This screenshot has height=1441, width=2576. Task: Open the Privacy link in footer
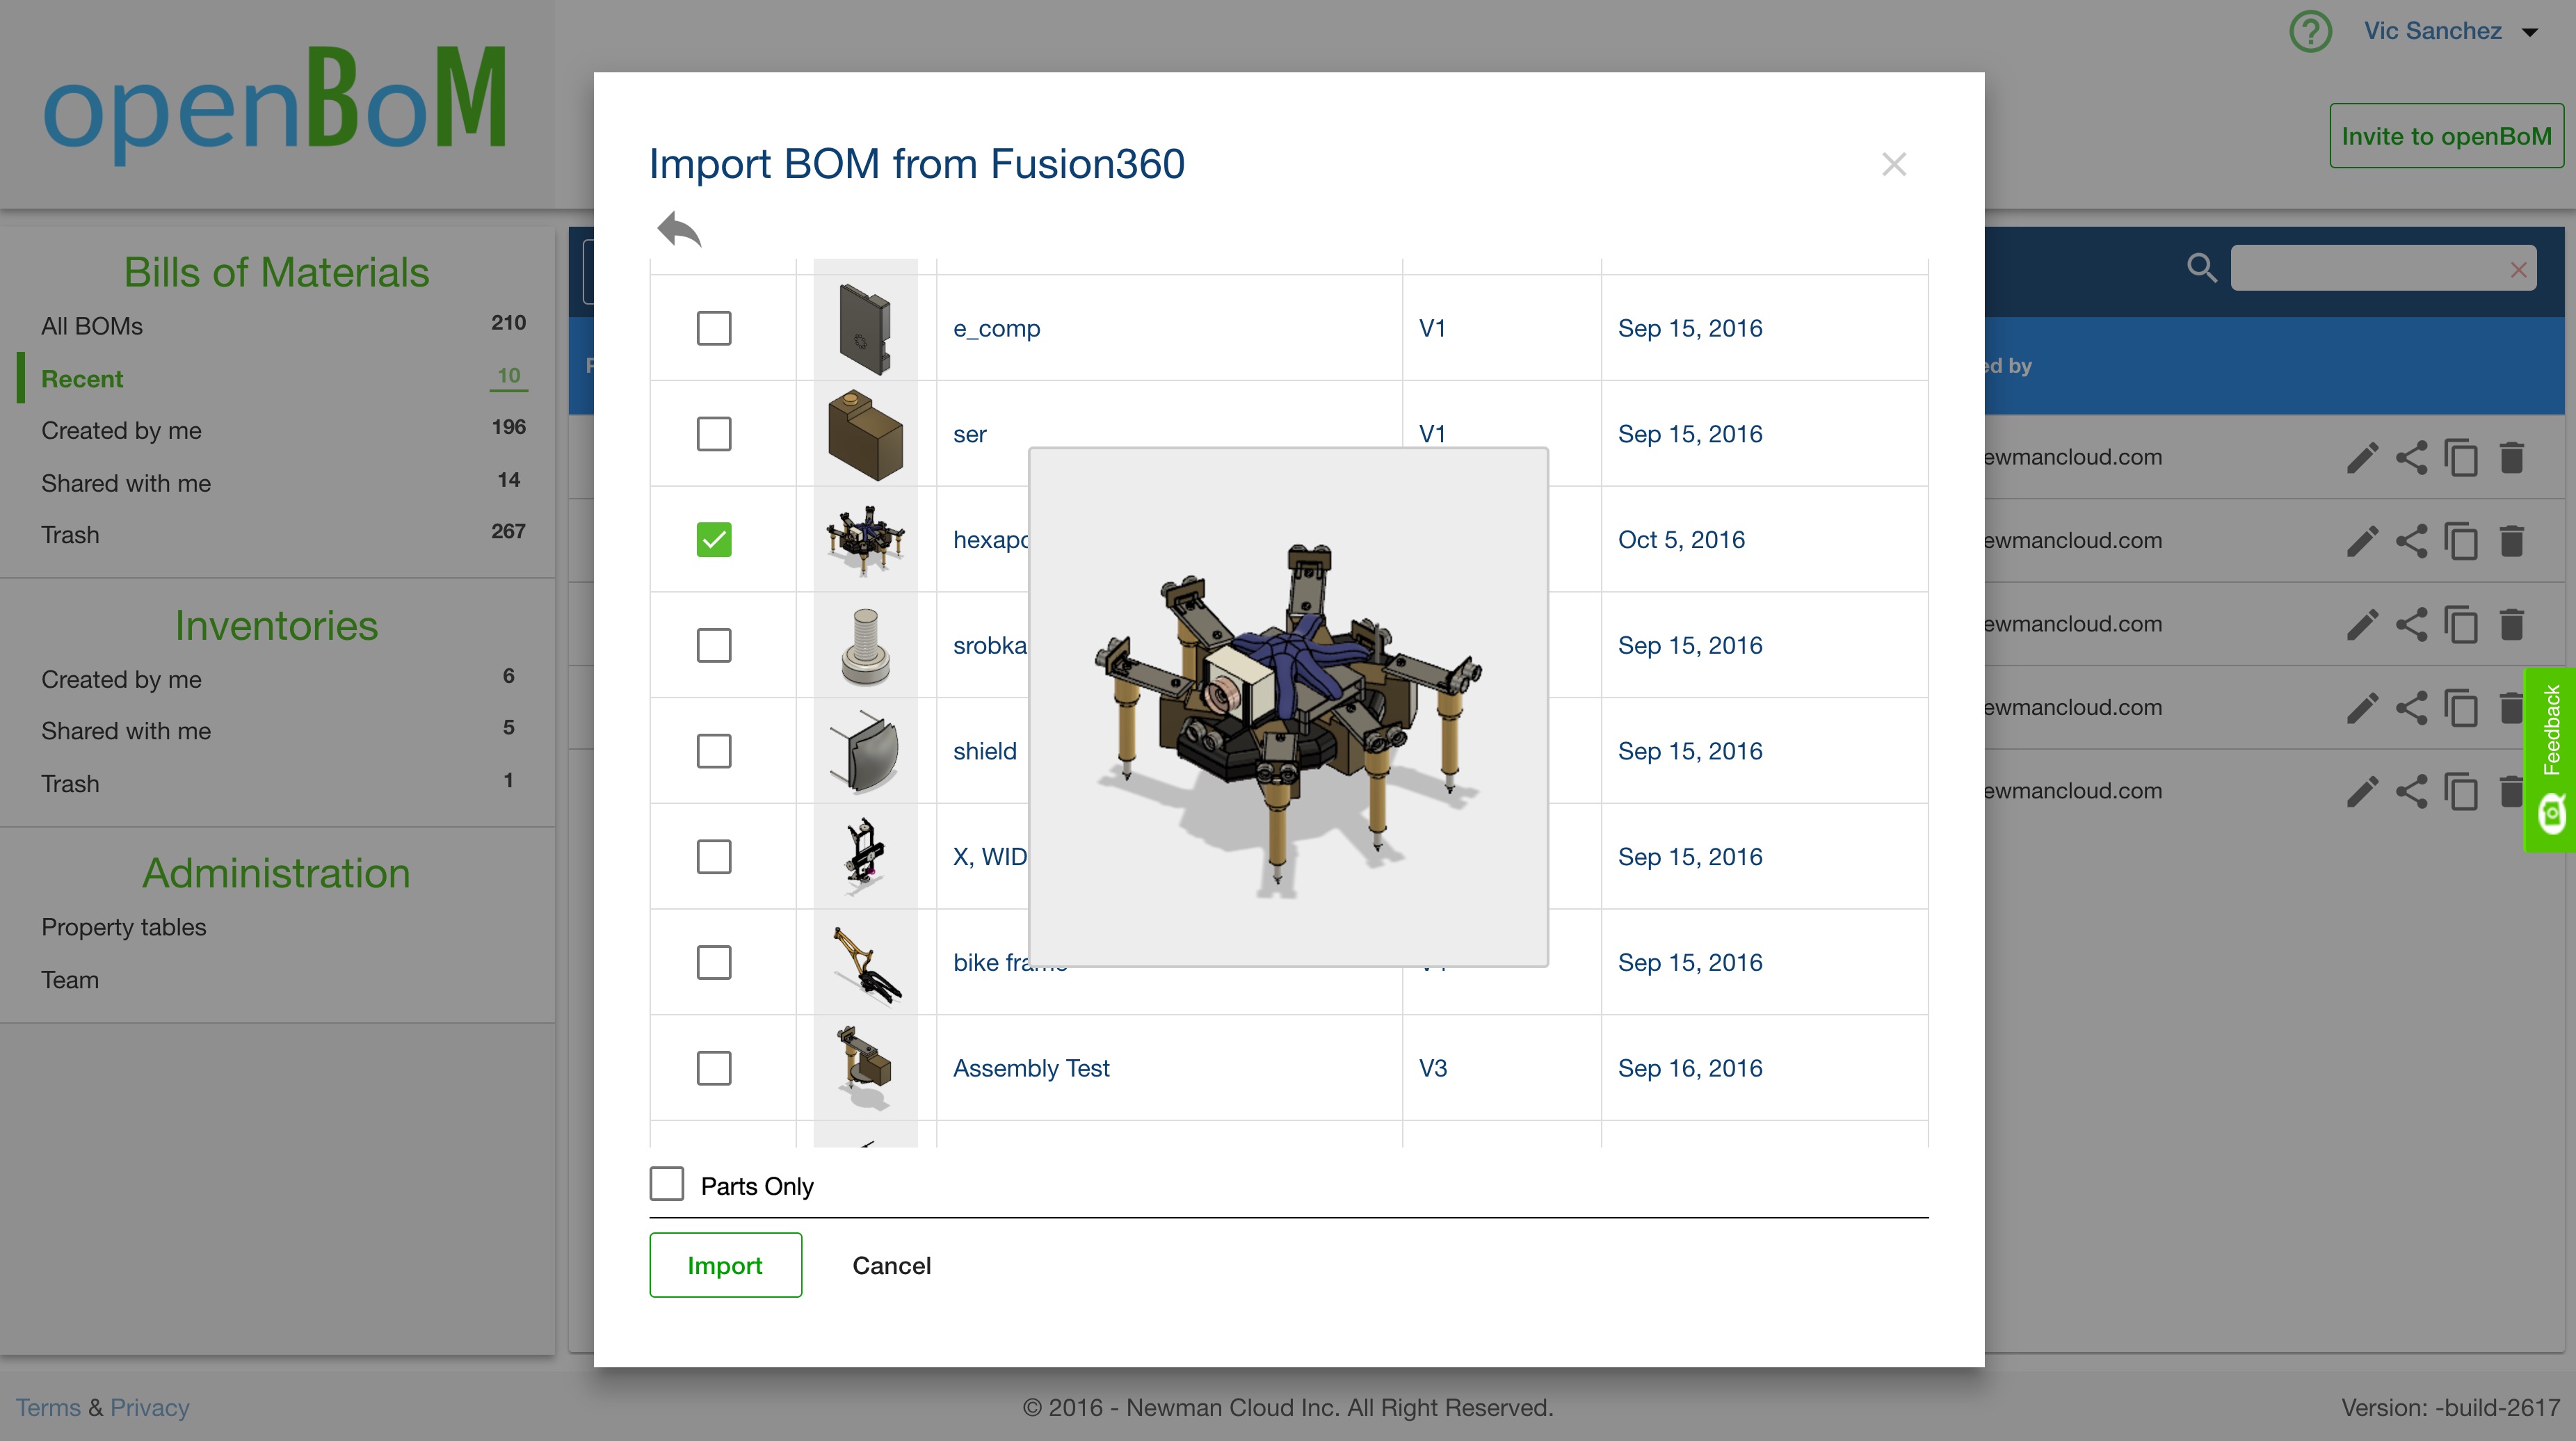149,1407
